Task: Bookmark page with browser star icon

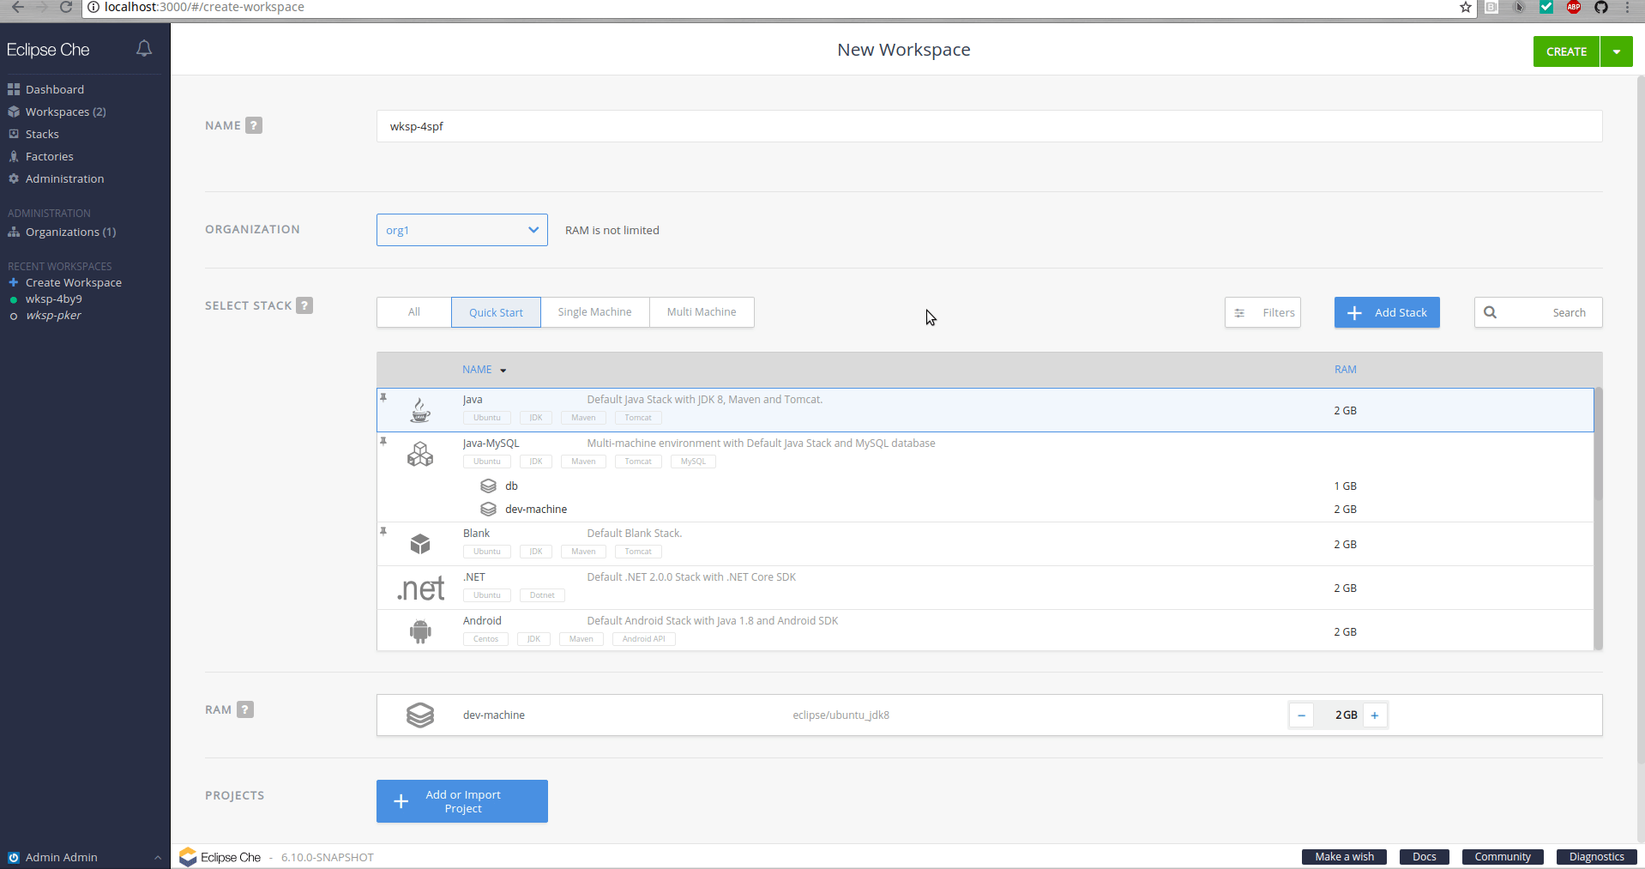Action: tap(1466, 7)
